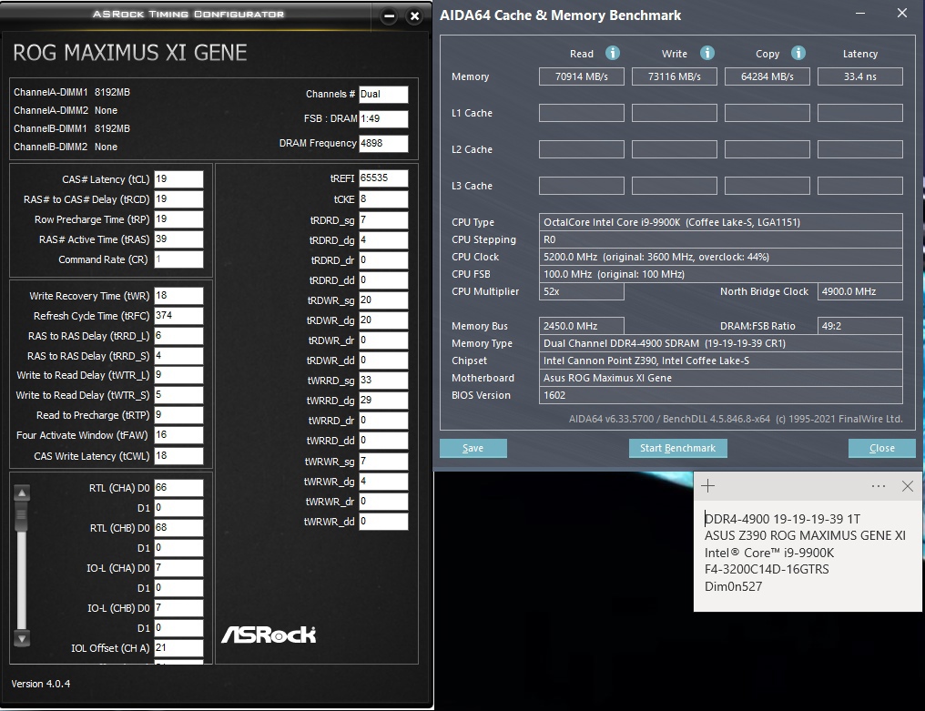This screenshot has width=925, height=711.
Task: Click the tRRD_L value field
Action: point(178,336)
